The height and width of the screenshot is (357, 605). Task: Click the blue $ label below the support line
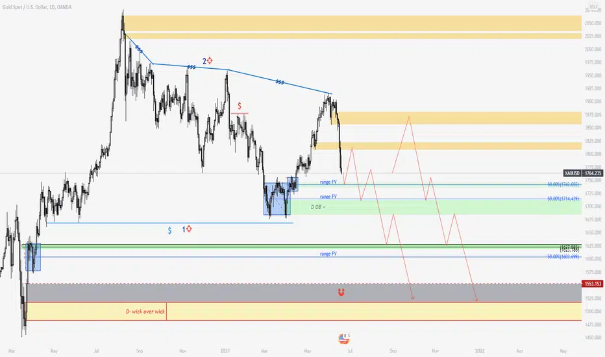(x=170, y=230)
